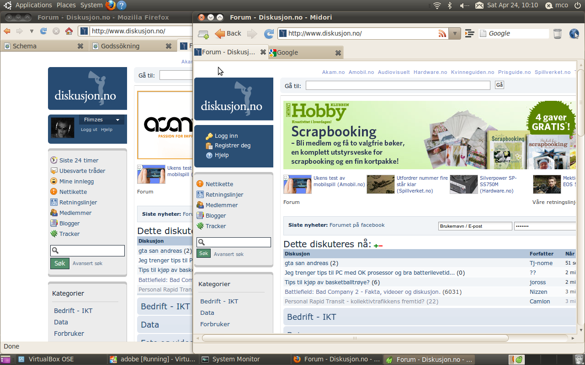Open Flimzes user dropdown in Firefox
The image size is (585, 365).
click(x=102, y=120)
